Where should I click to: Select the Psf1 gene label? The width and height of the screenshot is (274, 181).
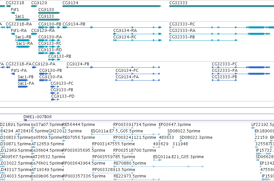coord(15,9)
